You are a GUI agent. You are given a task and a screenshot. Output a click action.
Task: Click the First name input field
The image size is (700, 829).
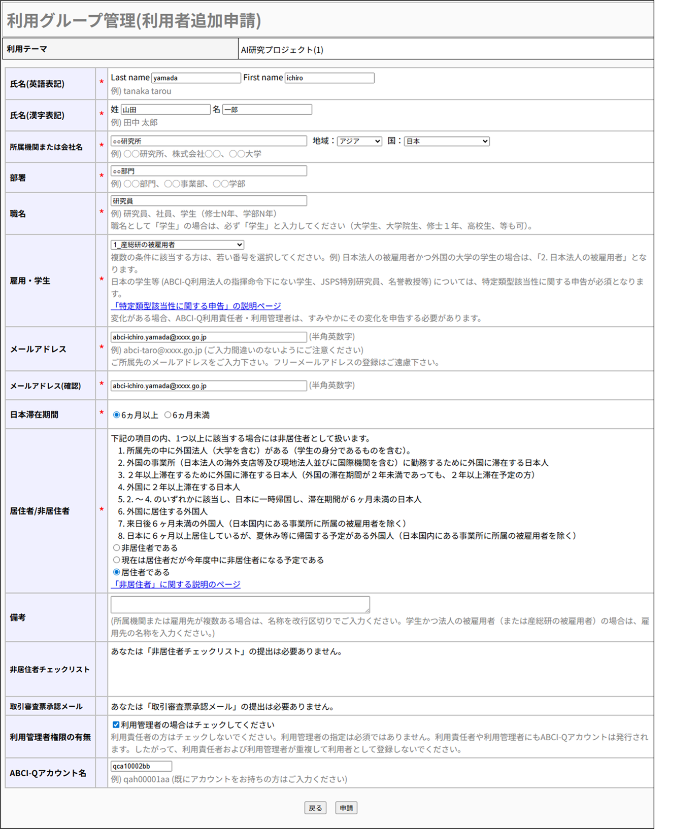[x=329, y=78]
